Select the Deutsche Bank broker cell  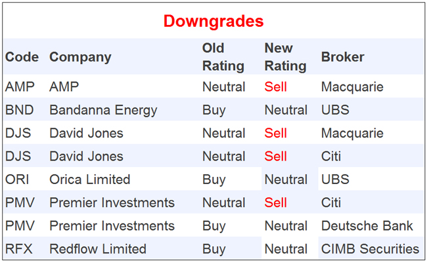[x=367, y=226]
